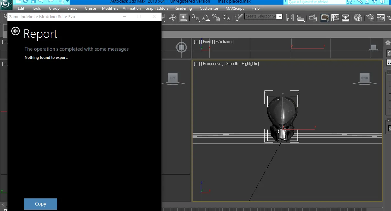391x211 pixels.
Task: Open the Manage Layers icon
Action: [x=313, y=18]
